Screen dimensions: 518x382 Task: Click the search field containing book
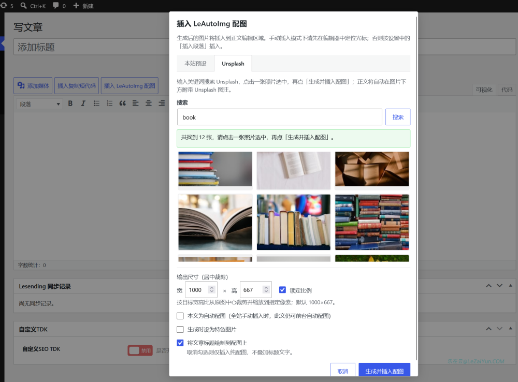click(x=280, y=117)
